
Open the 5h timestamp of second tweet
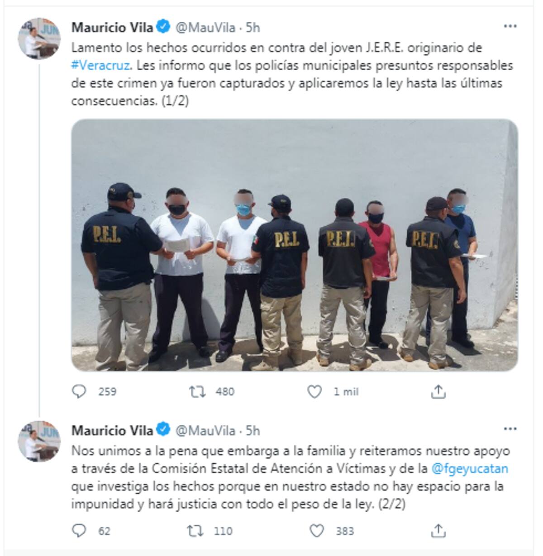click(253, 430)
